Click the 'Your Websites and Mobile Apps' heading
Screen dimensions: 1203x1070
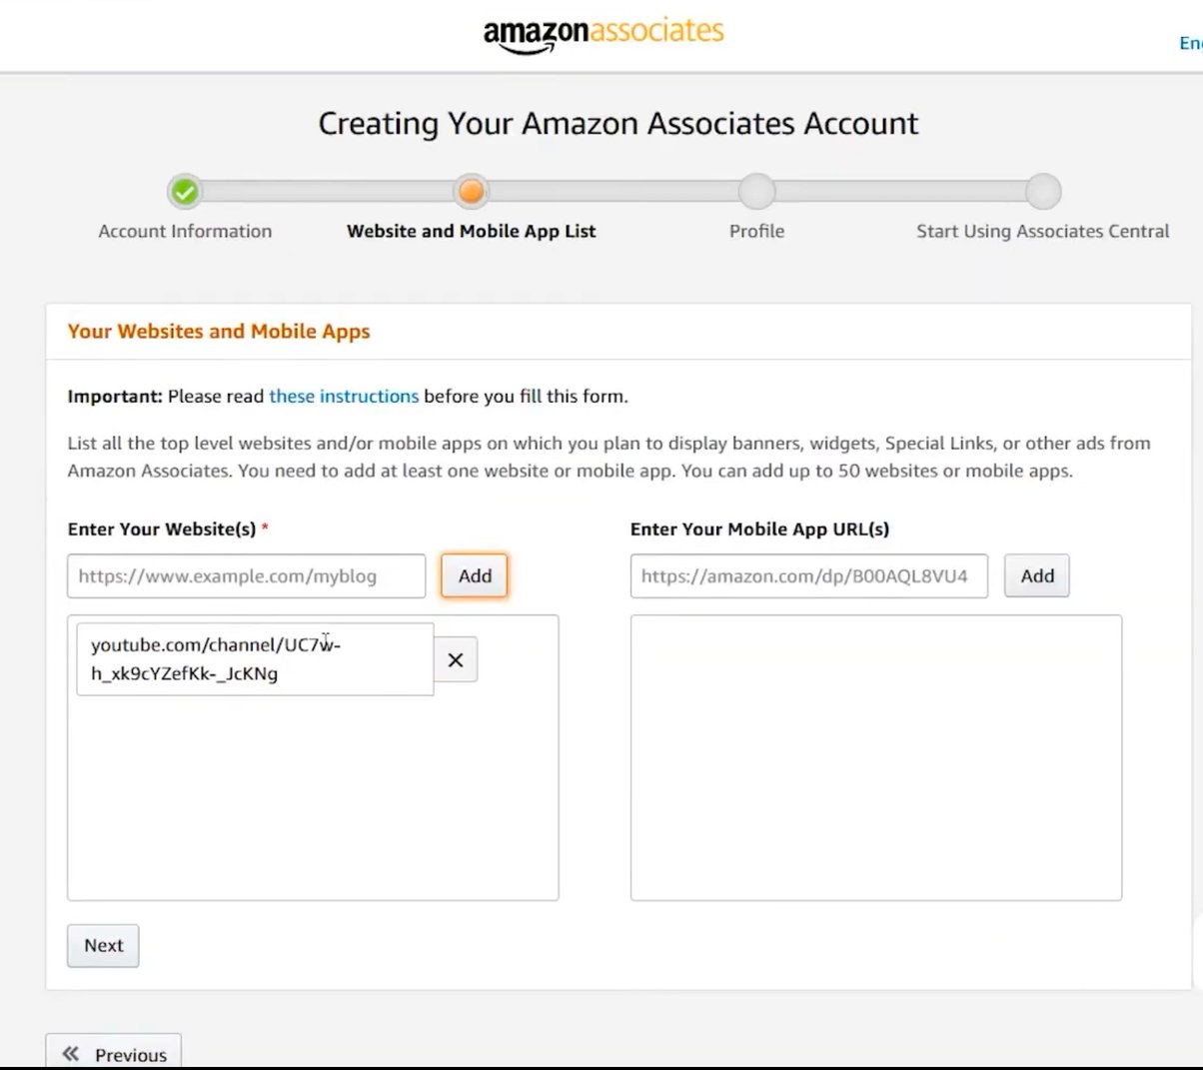(219, 331)
